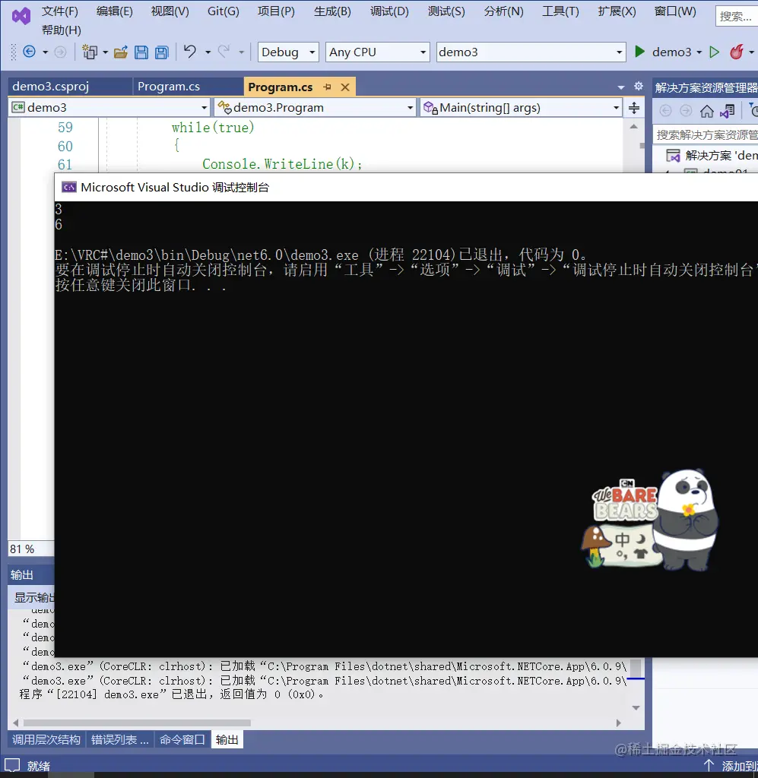Click the hot reload flame icon
The width and height of the screenshot is (758, 778).
click(x=736, y=52)
